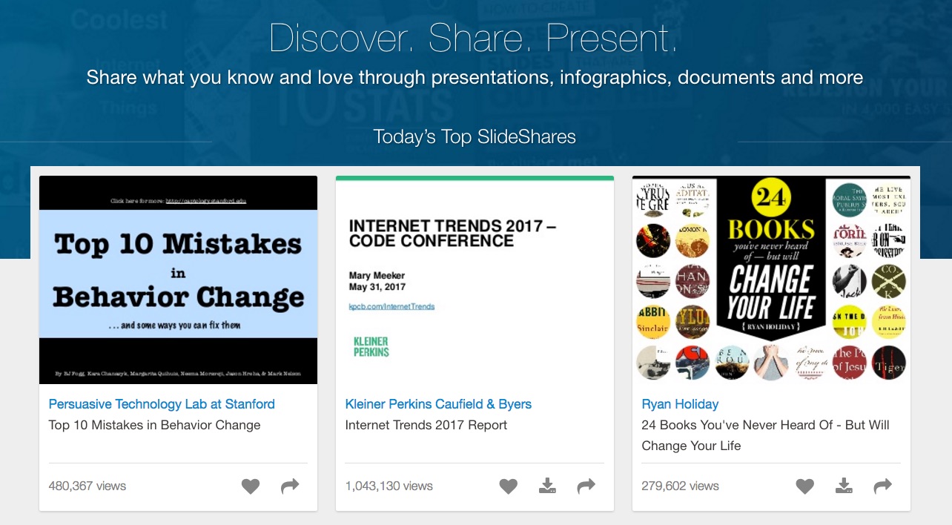Share the Internet Trends 2017 Report card
The height and width of the screenshot is (525, 952).
[x=586, y=486]
